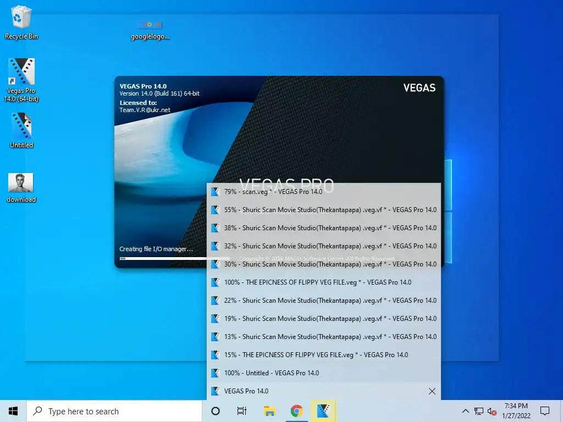The height and width of the screenshot is (422, 563).
Task: Select the Untitled Vegas project file
Action: 21,130
